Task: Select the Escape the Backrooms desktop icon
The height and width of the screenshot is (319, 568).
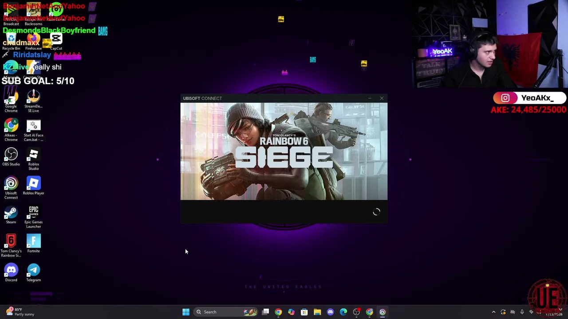Action: click(x=33, y=15)
